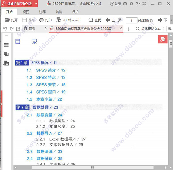Click the 登录 login icon
173x170 pixels.
coord(116,4)
